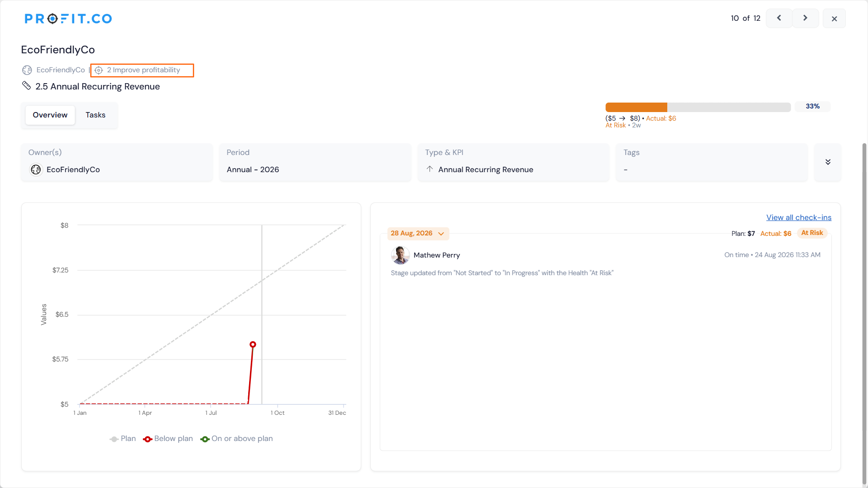Open the '28 Aug, 2026' check-in date dropdown
The image size is (868, 488).
(418, 234)
